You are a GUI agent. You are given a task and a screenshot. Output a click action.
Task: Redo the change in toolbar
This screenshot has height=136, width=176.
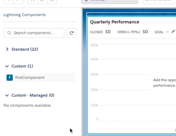click(18, 1)
